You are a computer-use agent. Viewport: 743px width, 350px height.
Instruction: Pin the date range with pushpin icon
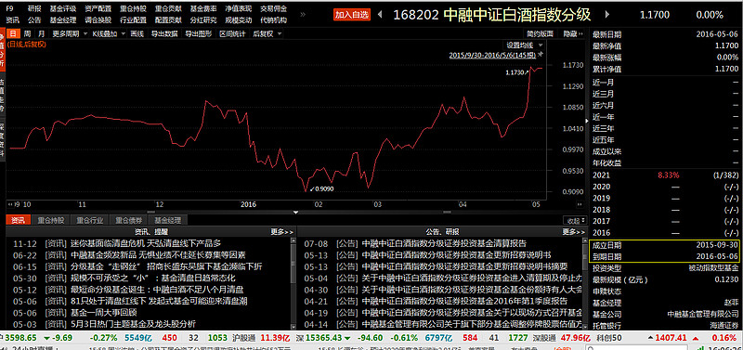(x=541, y=55)
